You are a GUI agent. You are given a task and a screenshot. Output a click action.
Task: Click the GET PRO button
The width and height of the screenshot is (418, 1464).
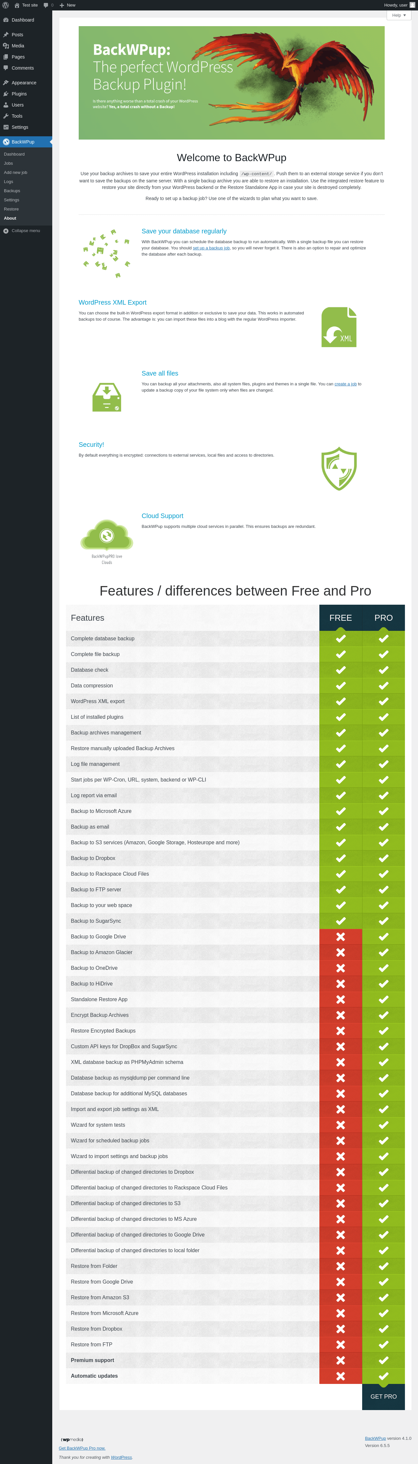tap(383, 1396)
